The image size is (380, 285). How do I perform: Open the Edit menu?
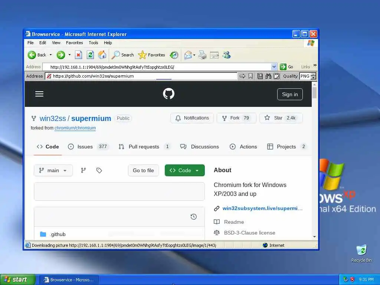43,43
